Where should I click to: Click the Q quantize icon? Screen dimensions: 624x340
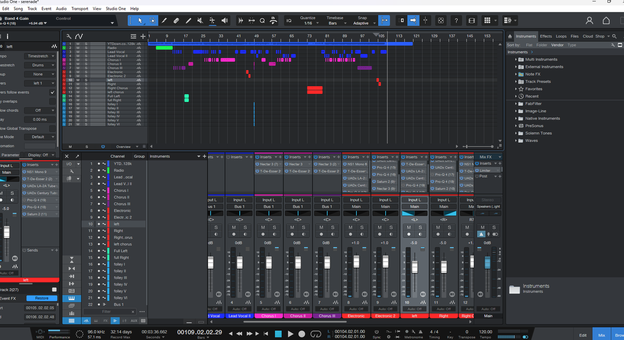click(263, 20)
